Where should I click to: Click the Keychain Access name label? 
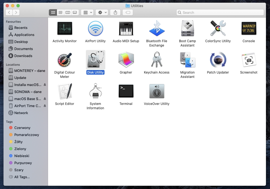point(157,72)
